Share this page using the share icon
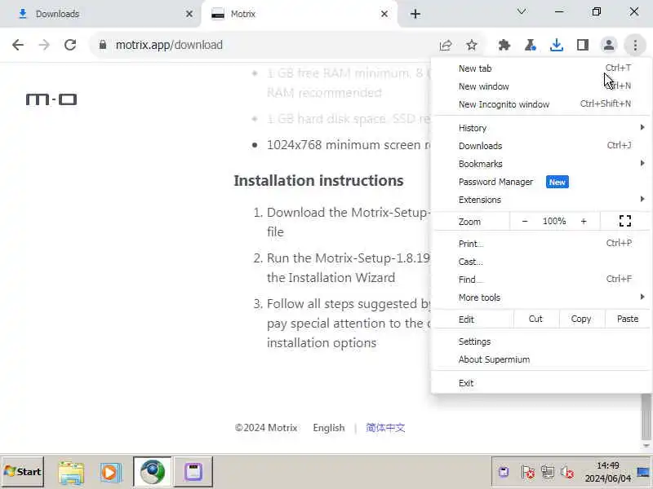653x489 pixels. [446, 45]
